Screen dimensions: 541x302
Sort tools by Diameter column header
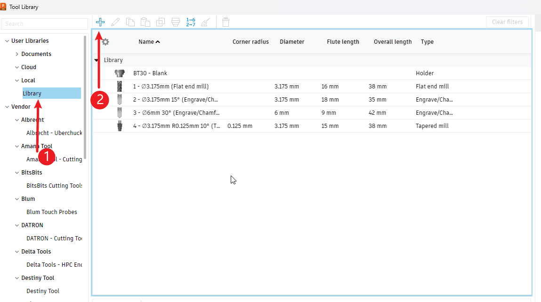coord(291,42)
